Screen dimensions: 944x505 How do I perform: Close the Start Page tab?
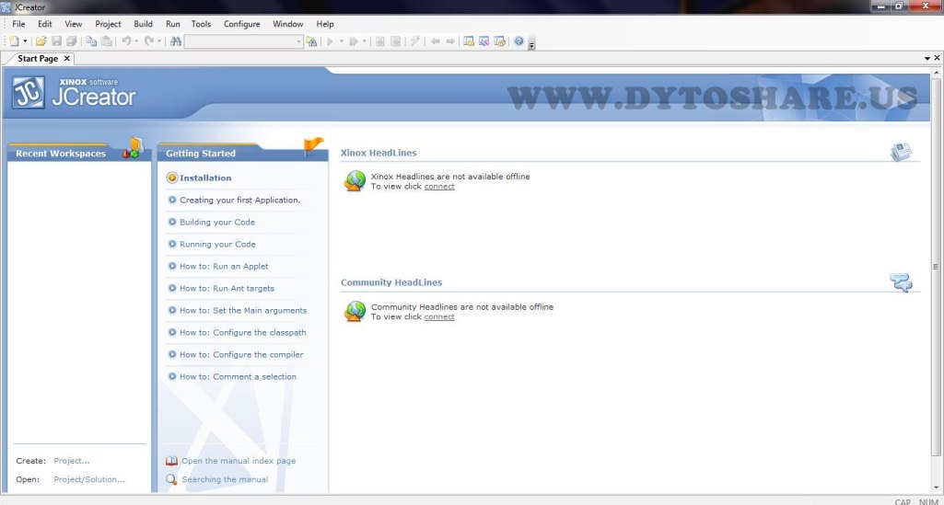point(67,58)
